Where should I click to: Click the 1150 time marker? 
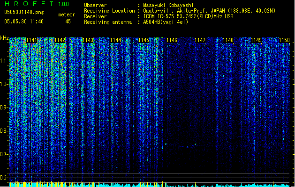pyautogui.click(x=284, y=40)
